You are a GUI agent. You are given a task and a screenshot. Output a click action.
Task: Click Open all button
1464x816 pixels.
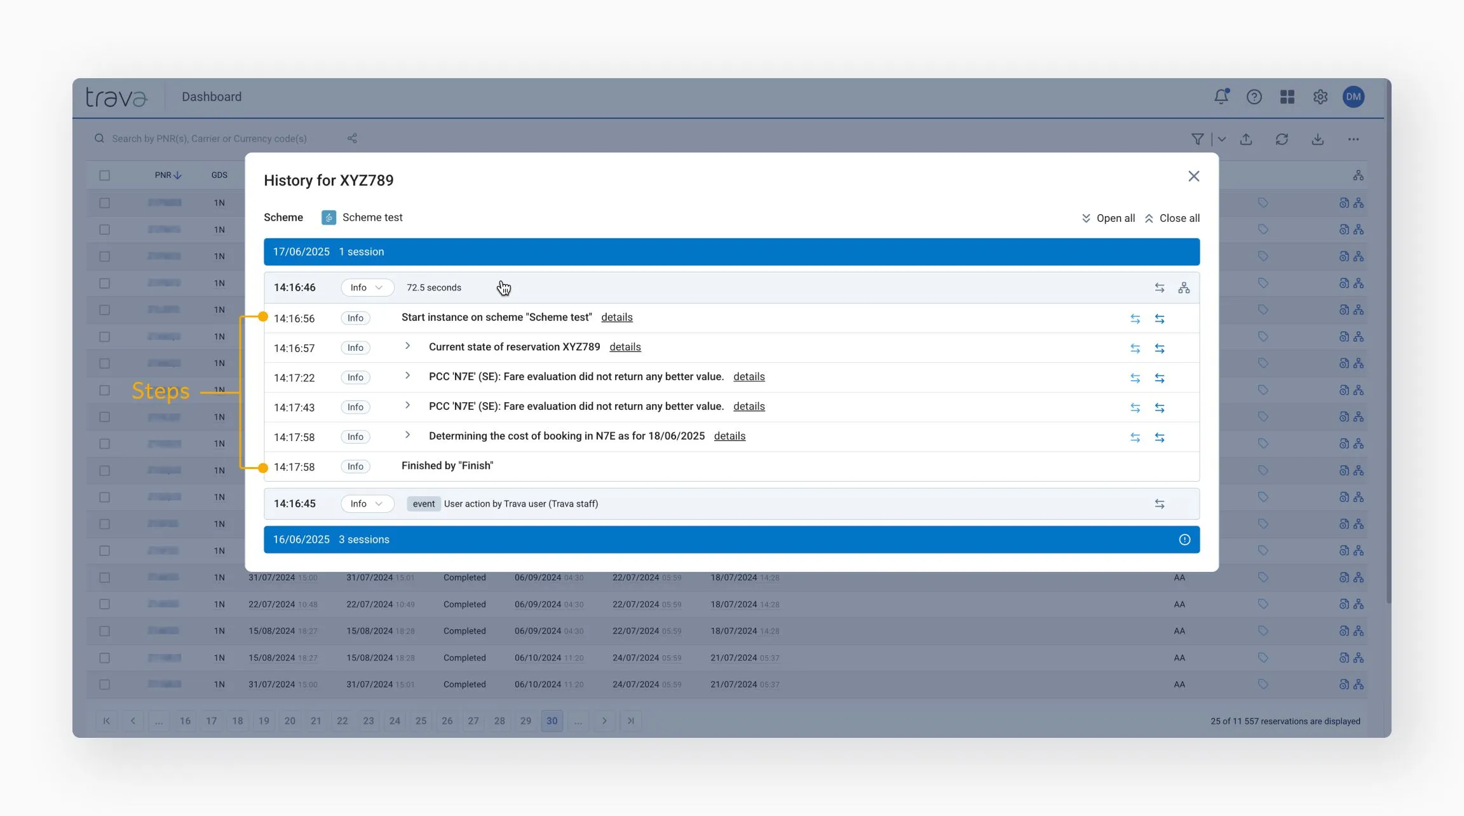coord(1108,218)
